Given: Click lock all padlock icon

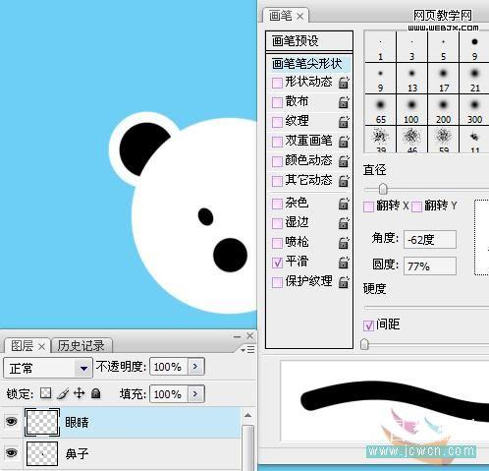Looking at the screenshot, I should pyautogui.click(x=96, y=393).
